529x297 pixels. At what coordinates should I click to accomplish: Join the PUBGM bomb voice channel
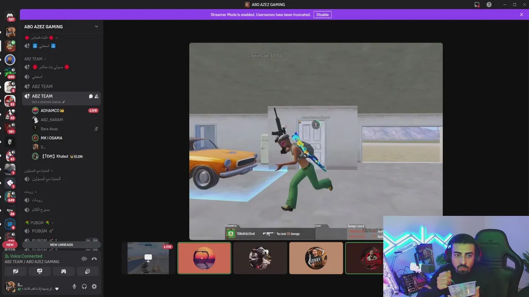61,231
